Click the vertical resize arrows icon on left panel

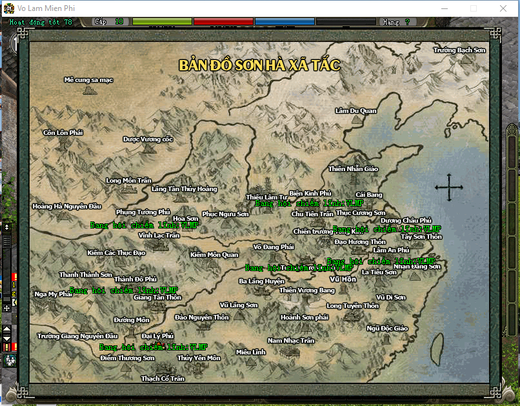click(7, 227)
